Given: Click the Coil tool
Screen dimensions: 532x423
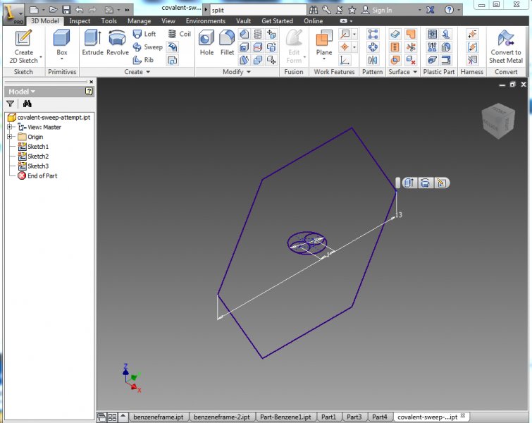Looking at the screenshot, I should [179, 34].
